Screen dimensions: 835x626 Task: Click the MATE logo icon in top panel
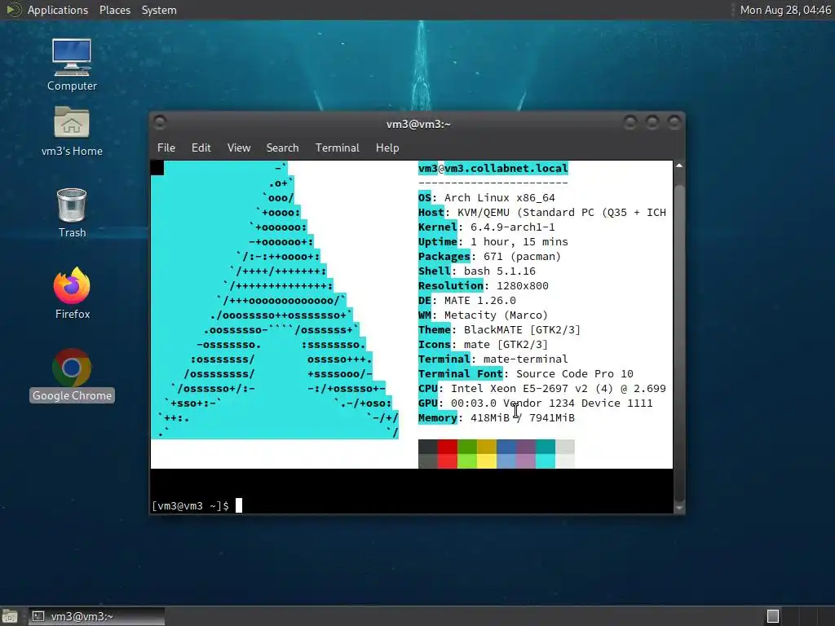(13, 10)
